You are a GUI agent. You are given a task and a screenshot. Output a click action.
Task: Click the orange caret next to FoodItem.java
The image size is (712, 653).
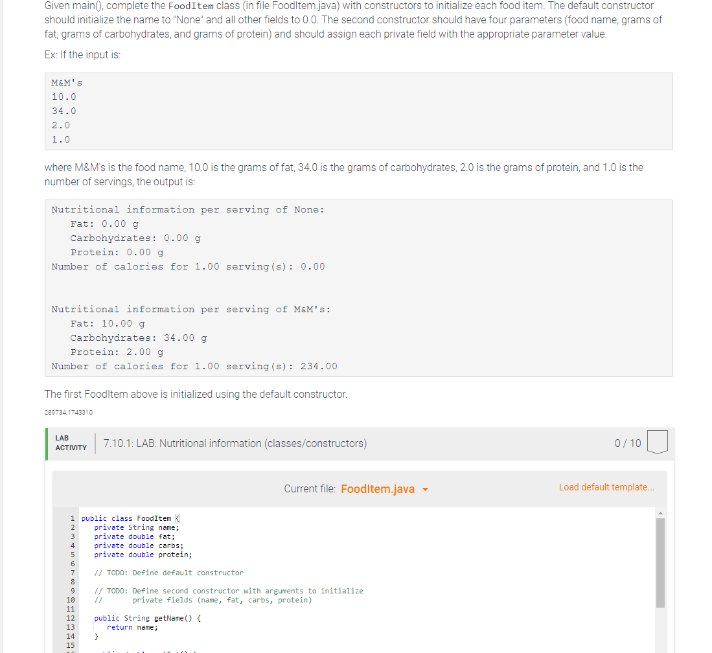(426, 489)
